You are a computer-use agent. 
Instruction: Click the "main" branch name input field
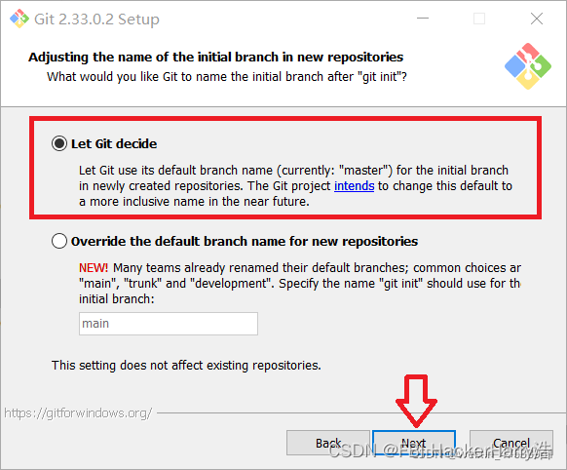(169, 324)
